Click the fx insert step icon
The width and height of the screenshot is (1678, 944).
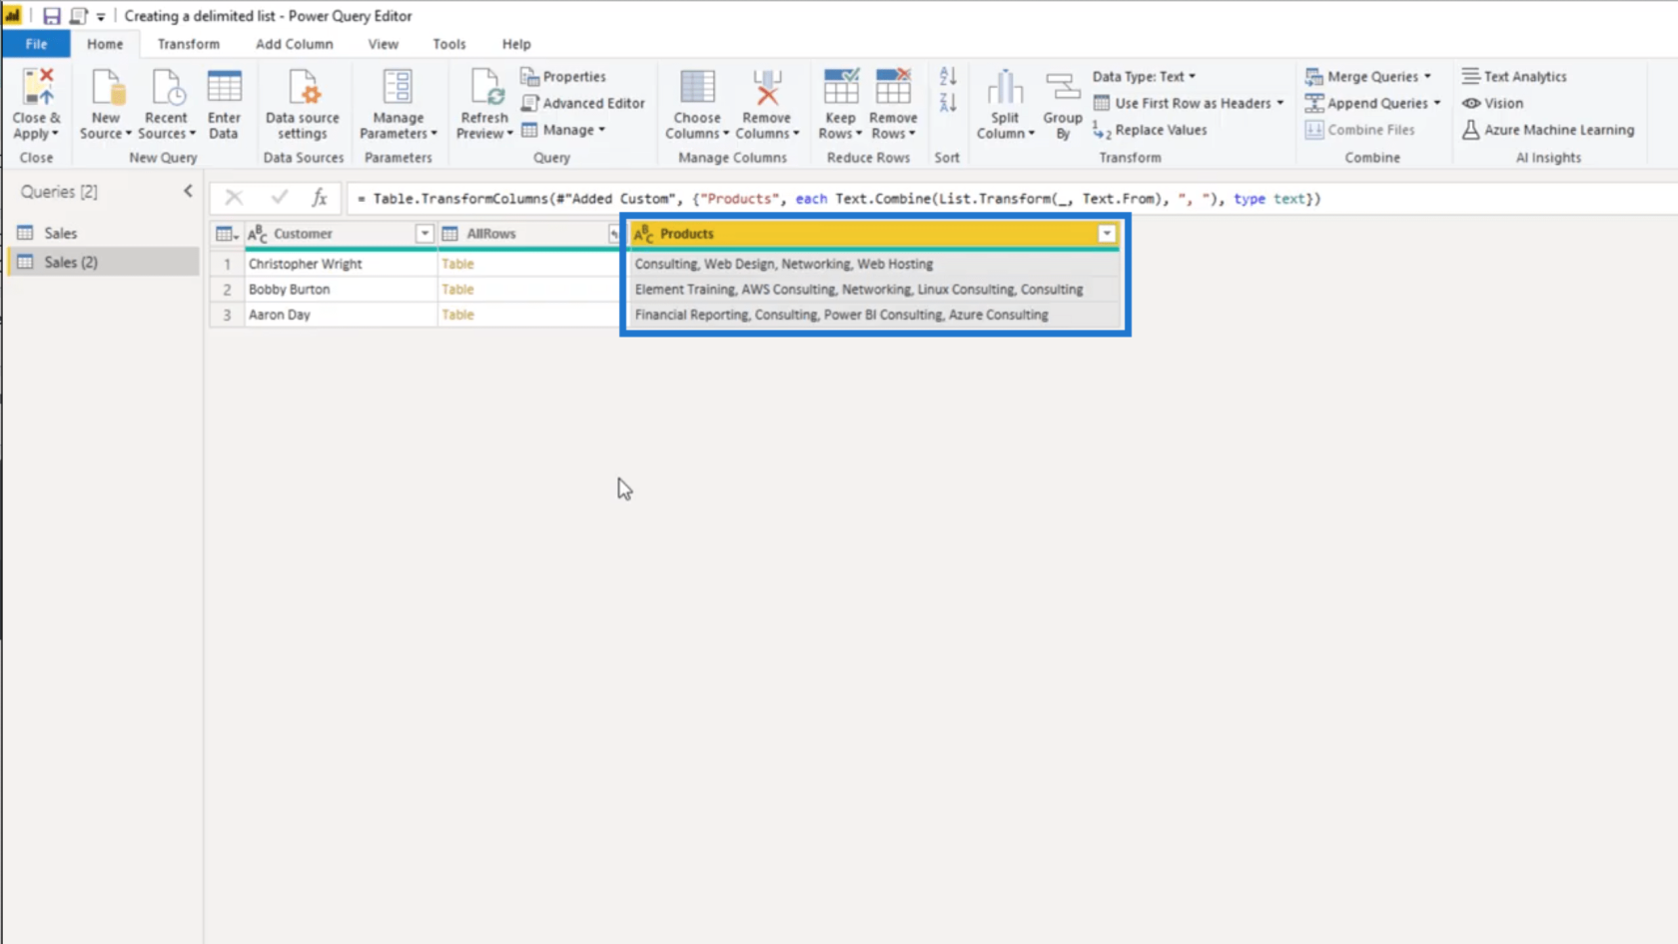319,198
